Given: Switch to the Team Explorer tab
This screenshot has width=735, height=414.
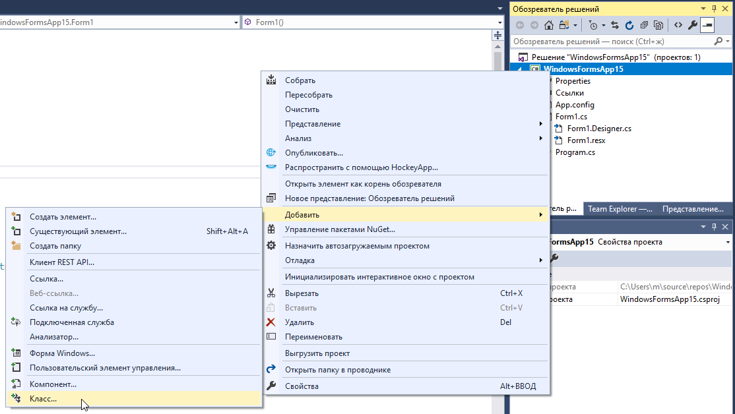Looking at the screenshot, I should [x=620, y=209].
